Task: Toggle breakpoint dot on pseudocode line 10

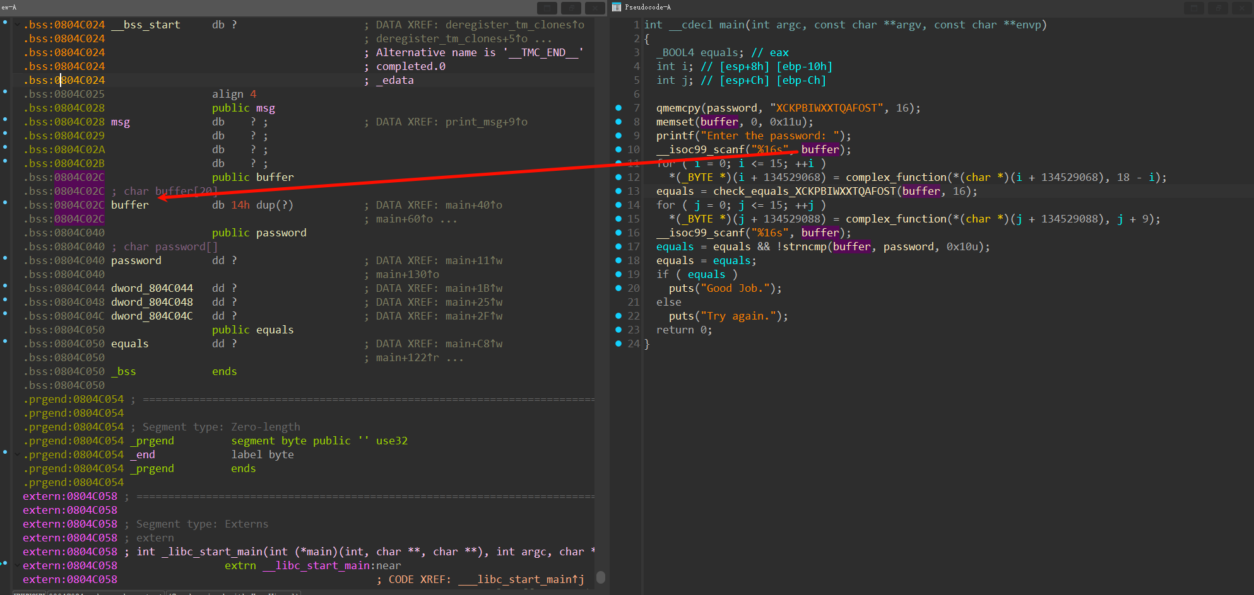Action: tap(618, 149)
